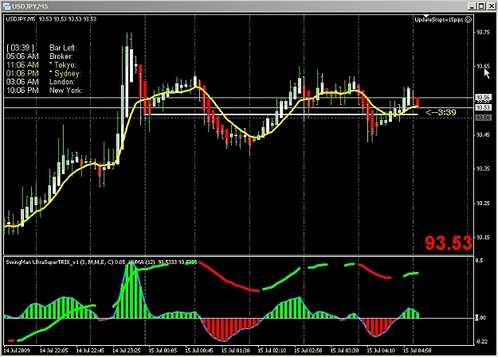Screen dimensions: 498x357
Task: Click the USDJPY,M5 window icon in title bar
Action: pyautogui.click(x=6, y=6)
